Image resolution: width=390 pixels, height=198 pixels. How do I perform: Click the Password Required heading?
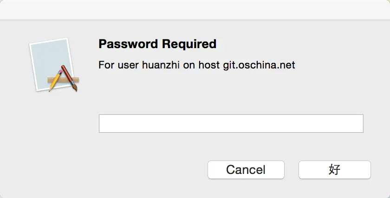157,44
